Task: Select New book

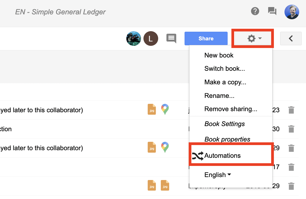Action: pos(219,55)
